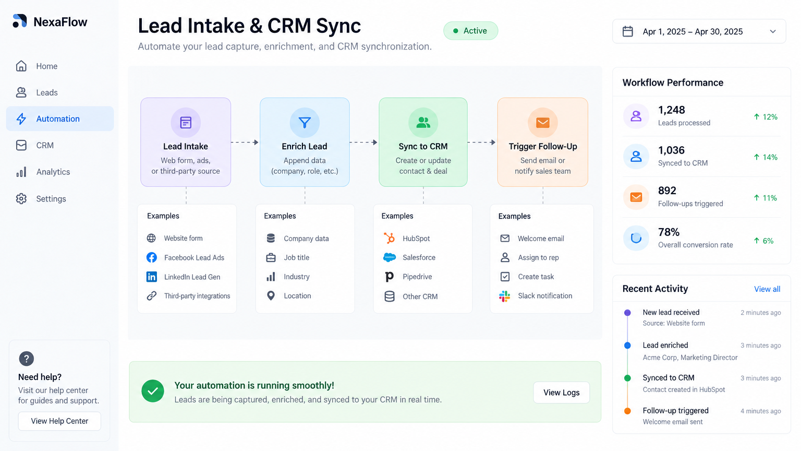Open Leads in the sidebar
Screen dimensions: 801x451
coord(60,92)
